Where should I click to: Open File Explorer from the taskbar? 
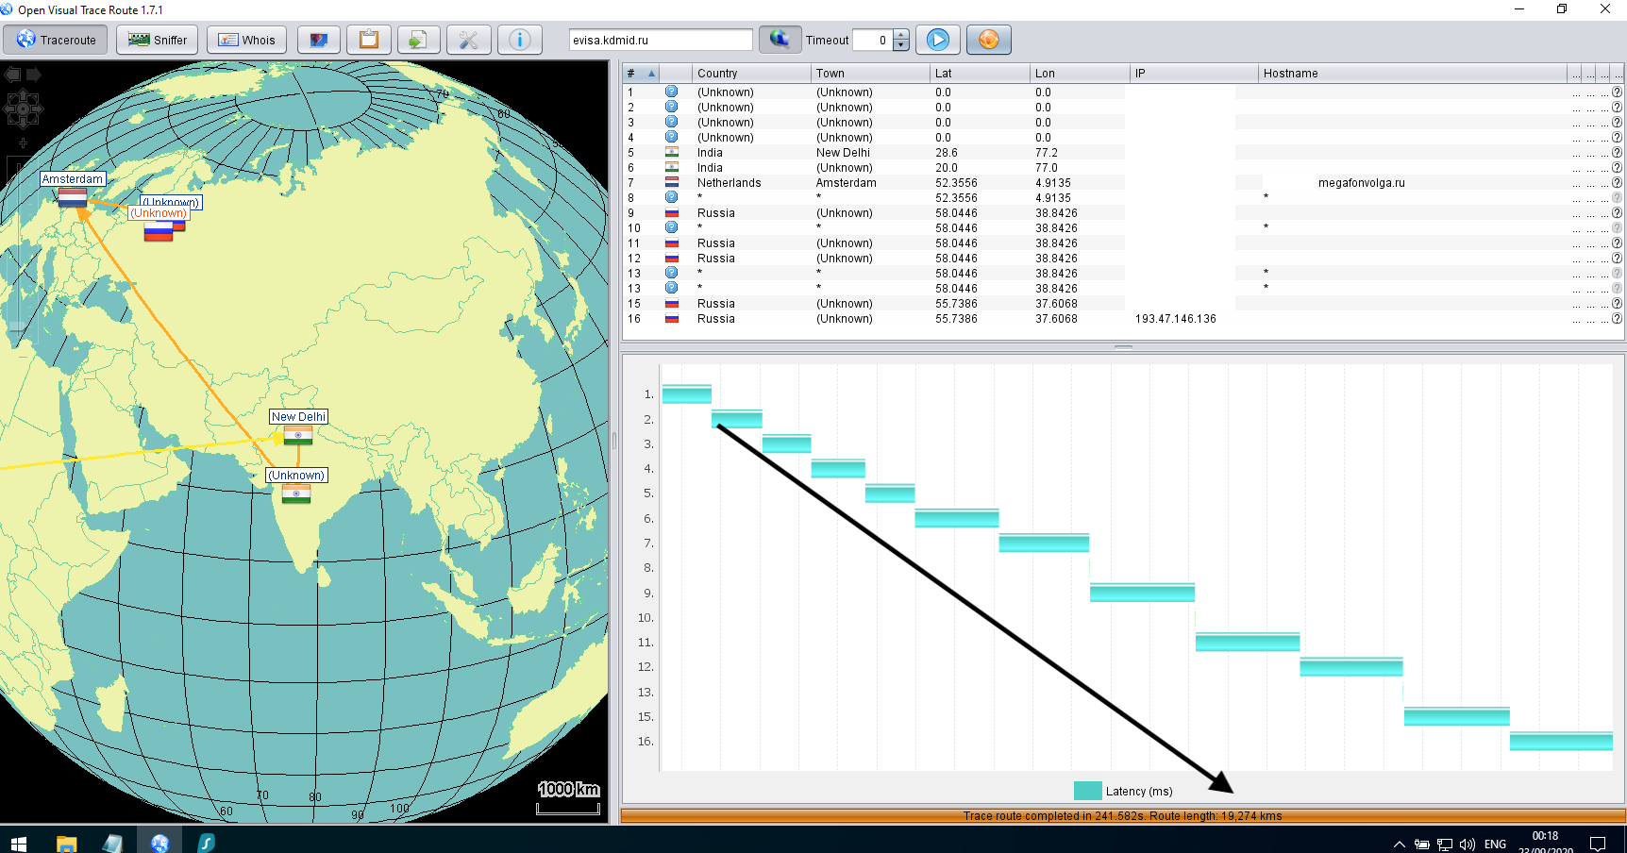pyautogui.click(x=66, y=843)
